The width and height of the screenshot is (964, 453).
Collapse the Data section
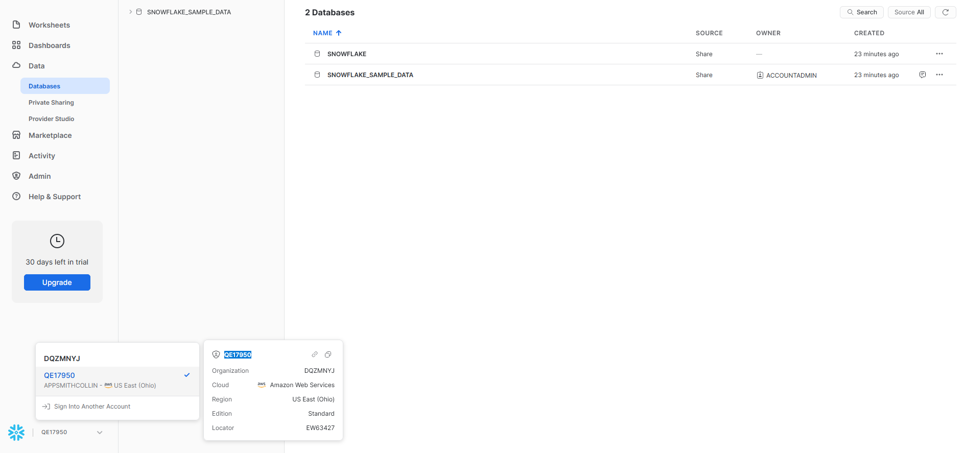[36, 66]
